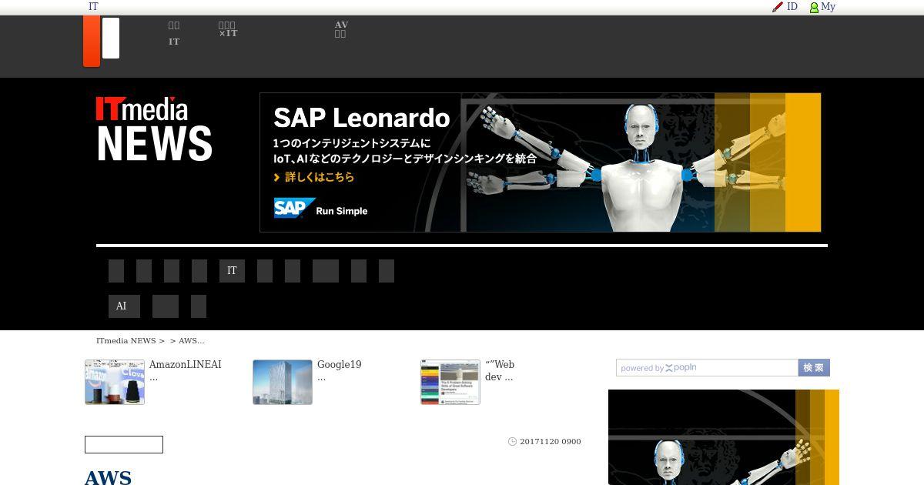Open the Amazon Clova speakers thumbnail
This screenshot has height=485, width=924.
115,382
